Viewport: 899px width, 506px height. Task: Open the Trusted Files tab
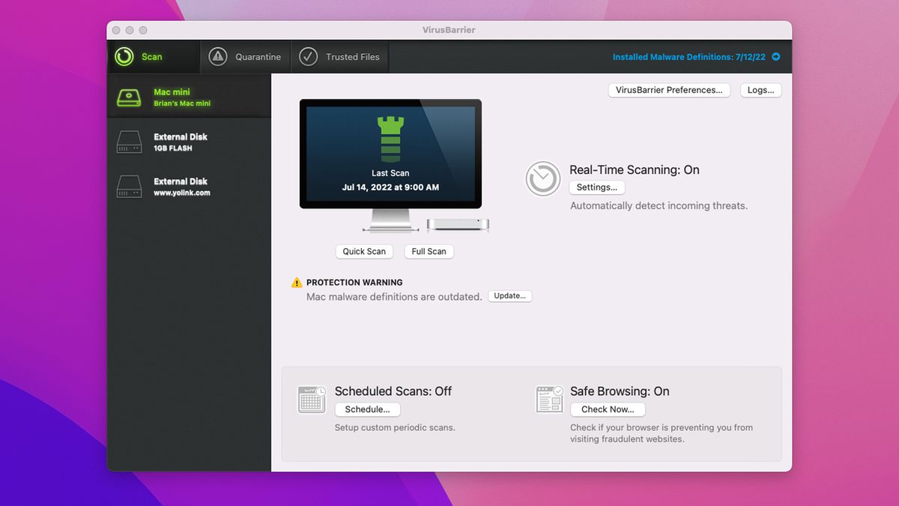click(339, 56)
